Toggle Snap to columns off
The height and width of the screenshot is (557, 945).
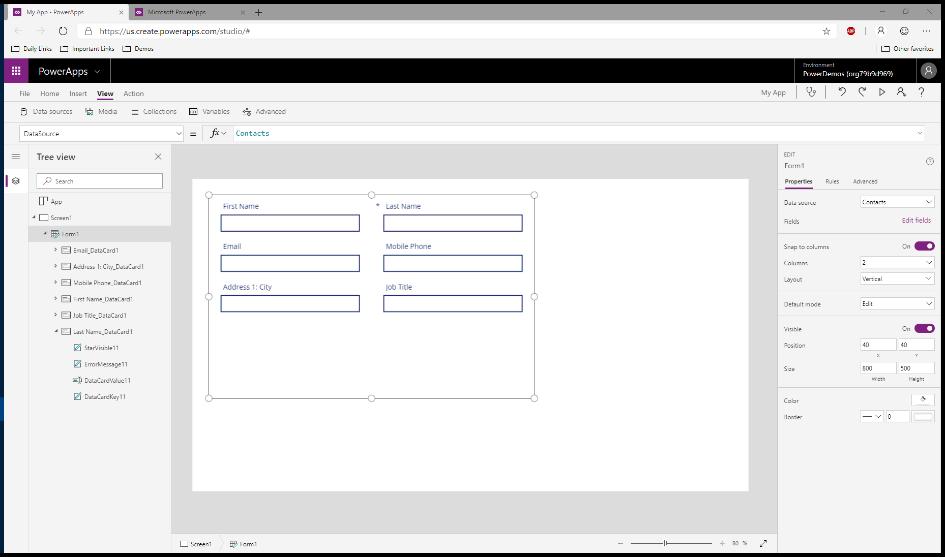[924, 246]
